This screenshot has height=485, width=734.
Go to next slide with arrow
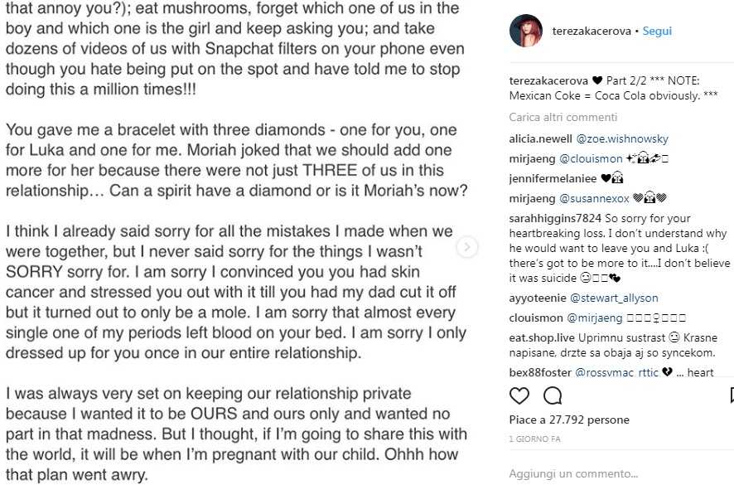(467, 246)
